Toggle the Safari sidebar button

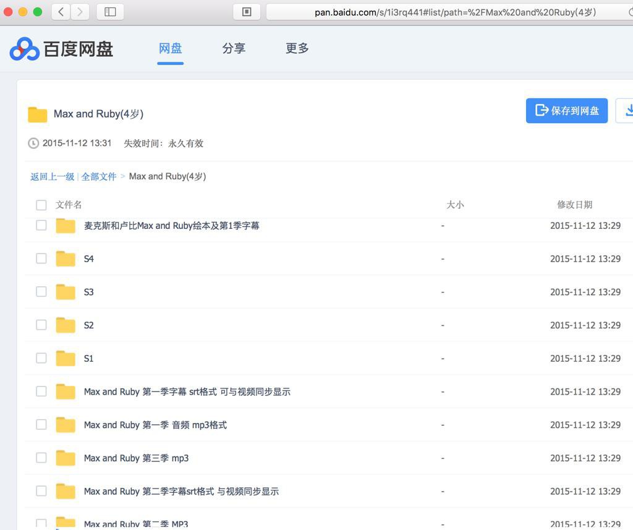coord(110,12)
